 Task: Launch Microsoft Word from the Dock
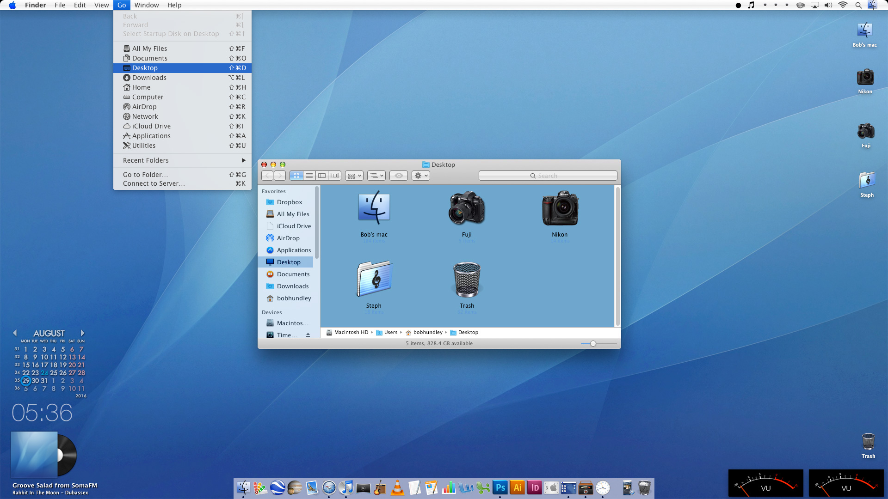(466, 487)
